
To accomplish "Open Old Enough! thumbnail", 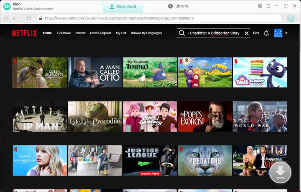I will pyautogui.click(x=95, y=160).
